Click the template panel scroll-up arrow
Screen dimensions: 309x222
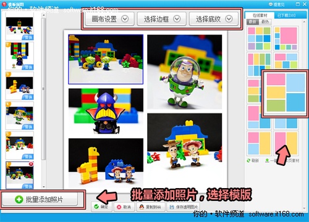(305, 22)
